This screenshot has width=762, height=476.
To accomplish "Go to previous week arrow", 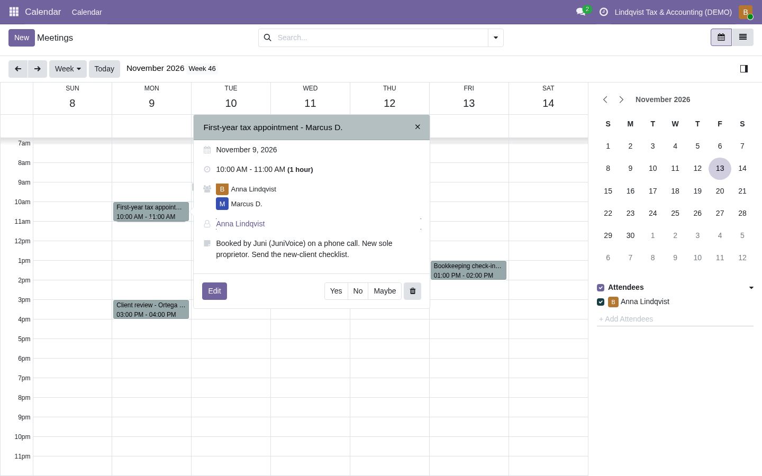I will (18, 69).
